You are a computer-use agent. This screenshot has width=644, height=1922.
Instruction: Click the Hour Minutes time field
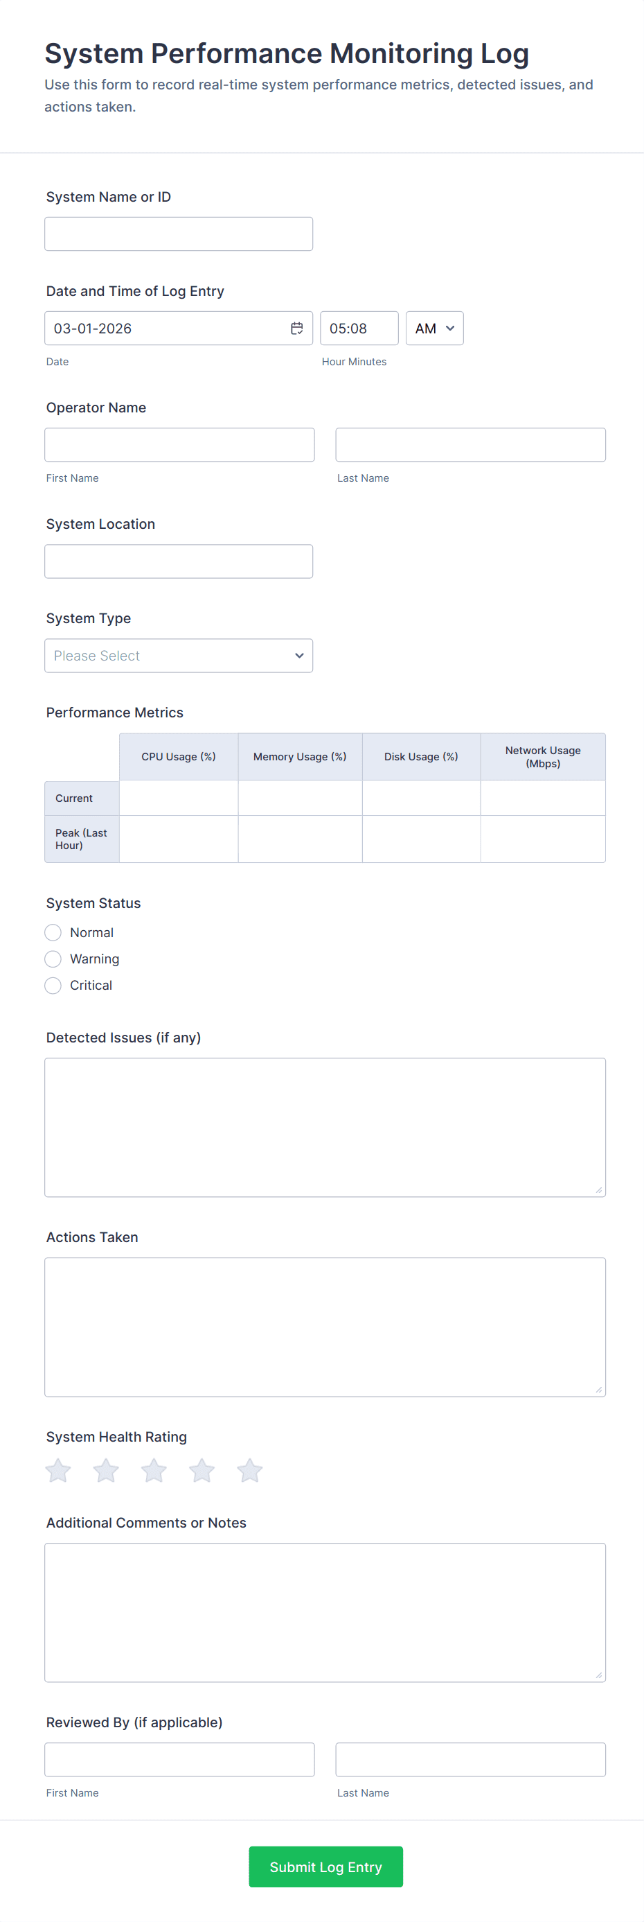point(359,329)
